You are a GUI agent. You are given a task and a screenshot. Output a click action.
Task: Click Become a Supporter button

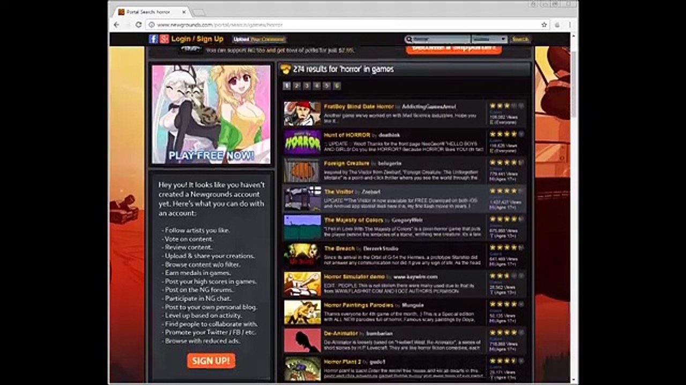(454, 48)
